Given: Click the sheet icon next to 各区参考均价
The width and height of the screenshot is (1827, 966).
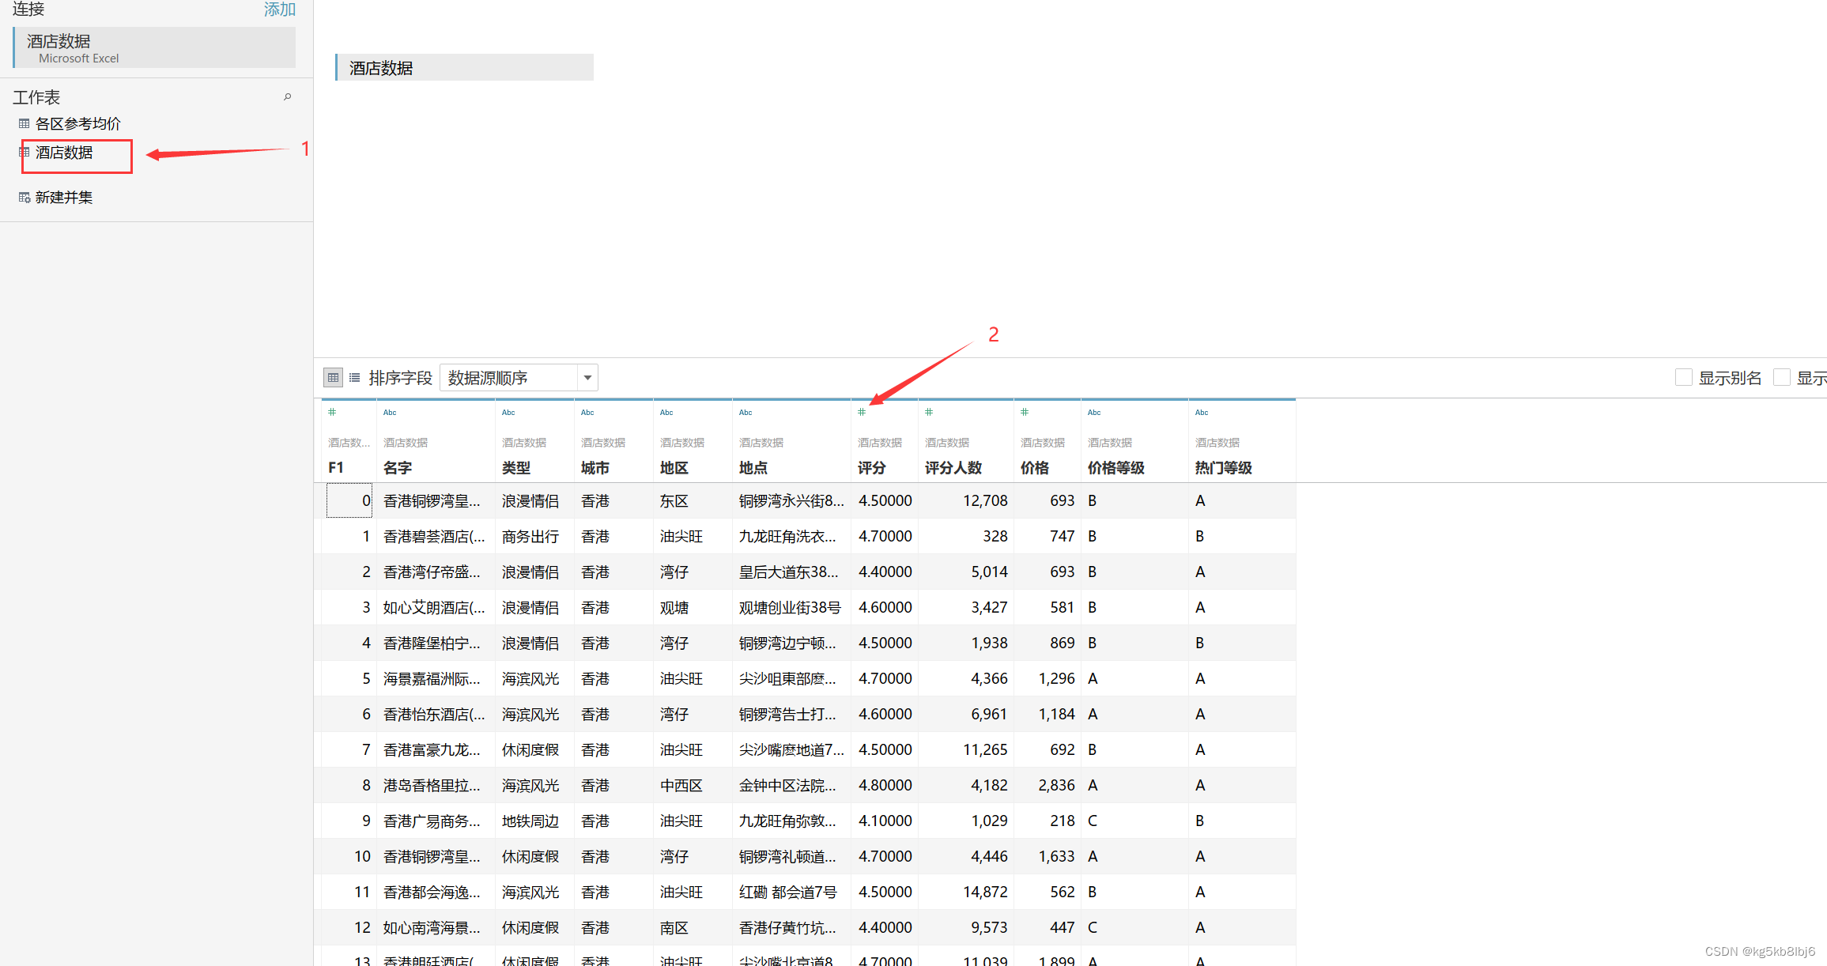Looking at the screenshot, I should pyautogui.click(x=25, y=123).
